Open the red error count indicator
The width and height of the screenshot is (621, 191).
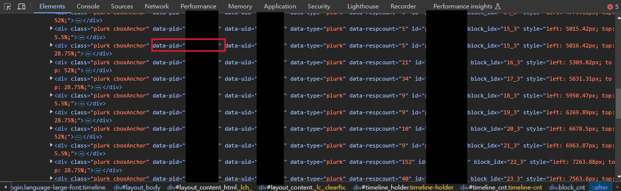[613, 6]
